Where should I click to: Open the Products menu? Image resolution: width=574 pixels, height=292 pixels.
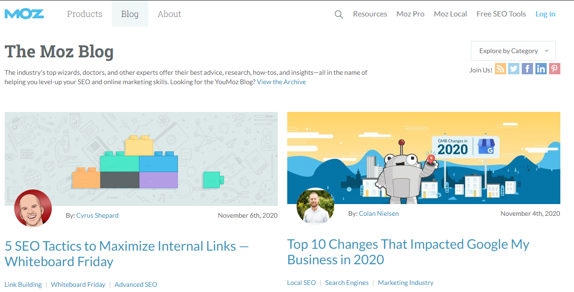pyautogui.click(x=85, y=14)
